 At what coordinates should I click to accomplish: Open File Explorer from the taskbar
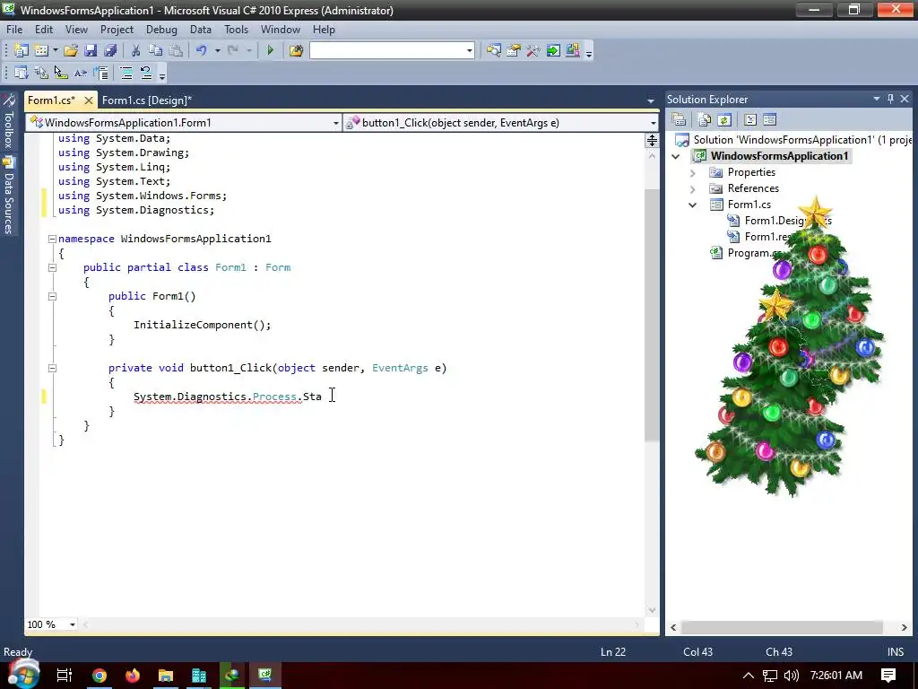coord(166,676)
